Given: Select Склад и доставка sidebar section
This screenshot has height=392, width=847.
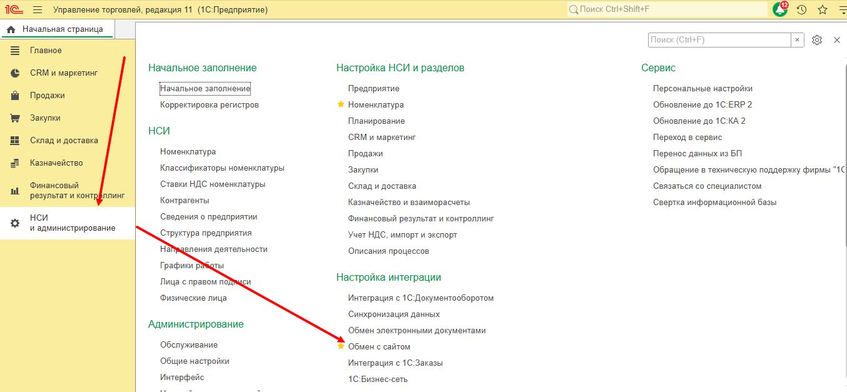Looking at the screenshot, I should coord(64,141).
